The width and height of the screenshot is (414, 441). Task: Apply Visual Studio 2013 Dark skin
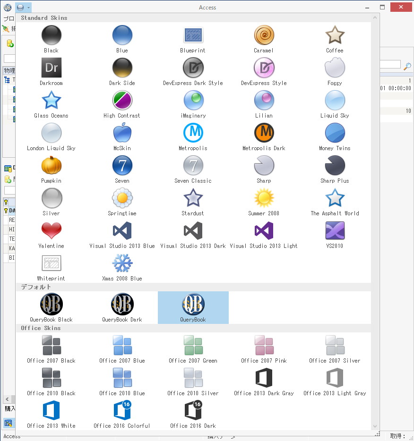(x=193, y=235)
